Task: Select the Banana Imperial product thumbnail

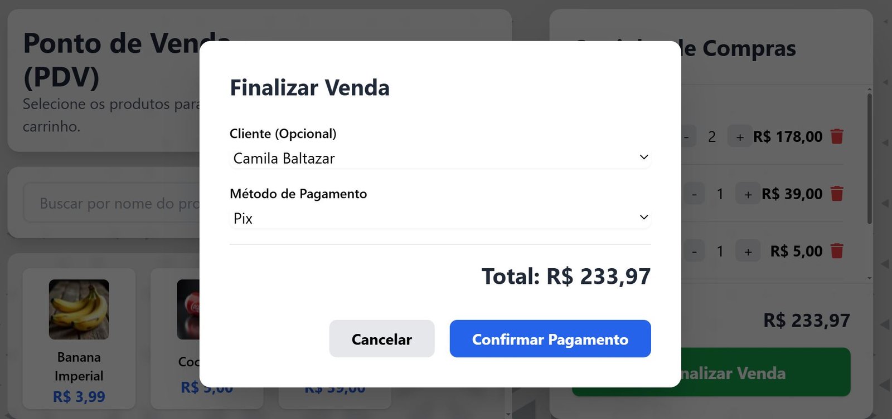Action: (78, 310)
